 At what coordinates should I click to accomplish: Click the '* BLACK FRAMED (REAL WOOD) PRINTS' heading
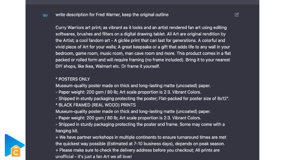[x=95, y=105]
